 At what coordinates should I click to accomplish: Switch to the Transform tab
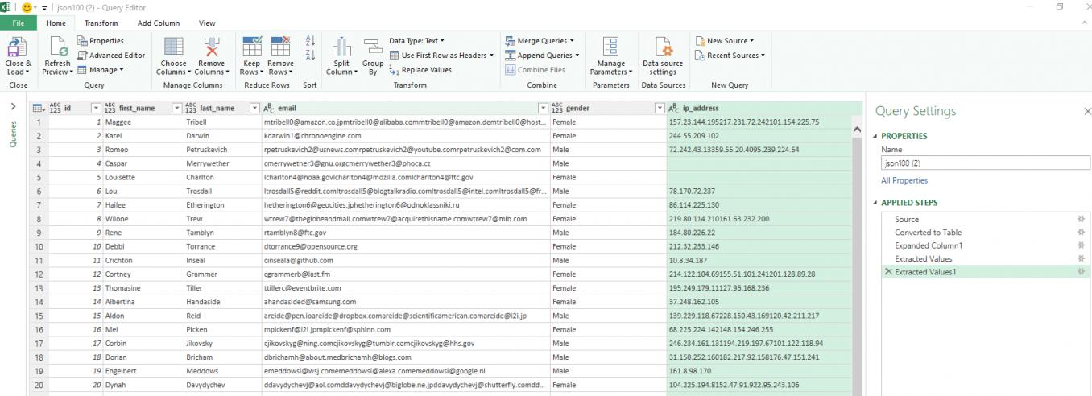pyautogui.click(x=101, y=23)
